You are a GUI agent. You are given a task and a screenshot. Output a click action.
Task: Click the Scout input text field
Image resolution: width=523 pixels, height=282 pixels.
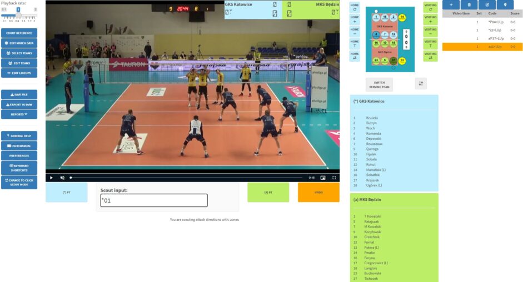click(x=153, y=200)
